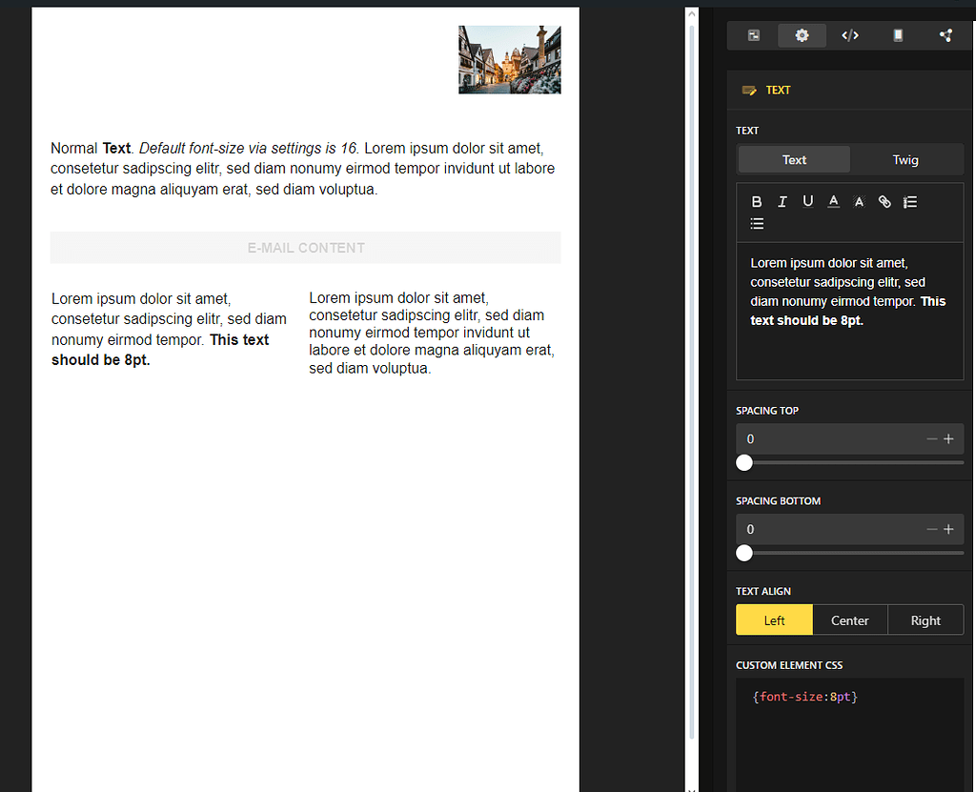Image resolution: width=976 pixels, height=792 pixels.
Task: Open the text color option
Action: click(833, 201)
